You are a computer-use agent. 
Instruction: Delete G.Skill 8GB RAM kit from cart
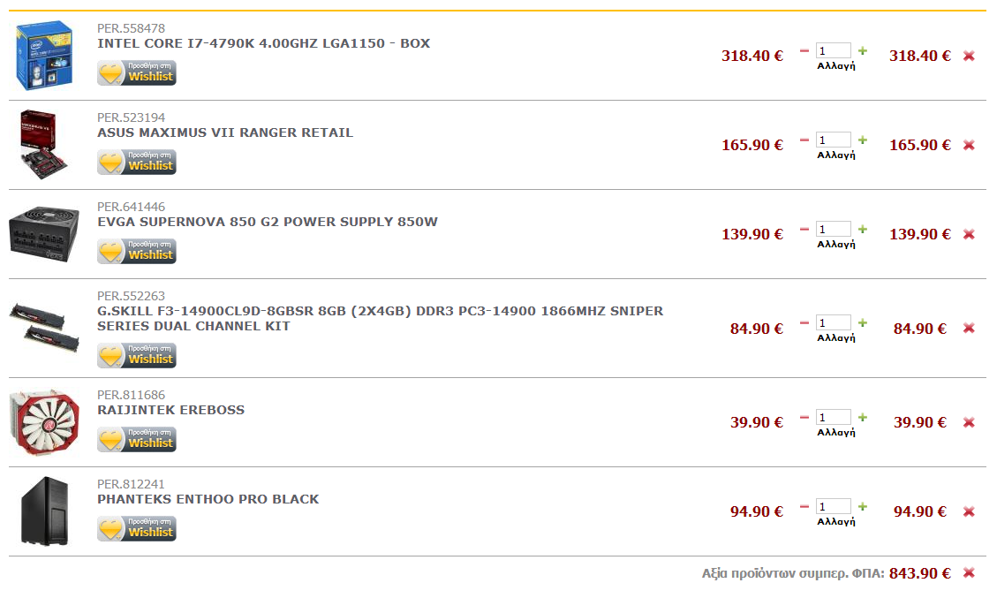[969, 329]
